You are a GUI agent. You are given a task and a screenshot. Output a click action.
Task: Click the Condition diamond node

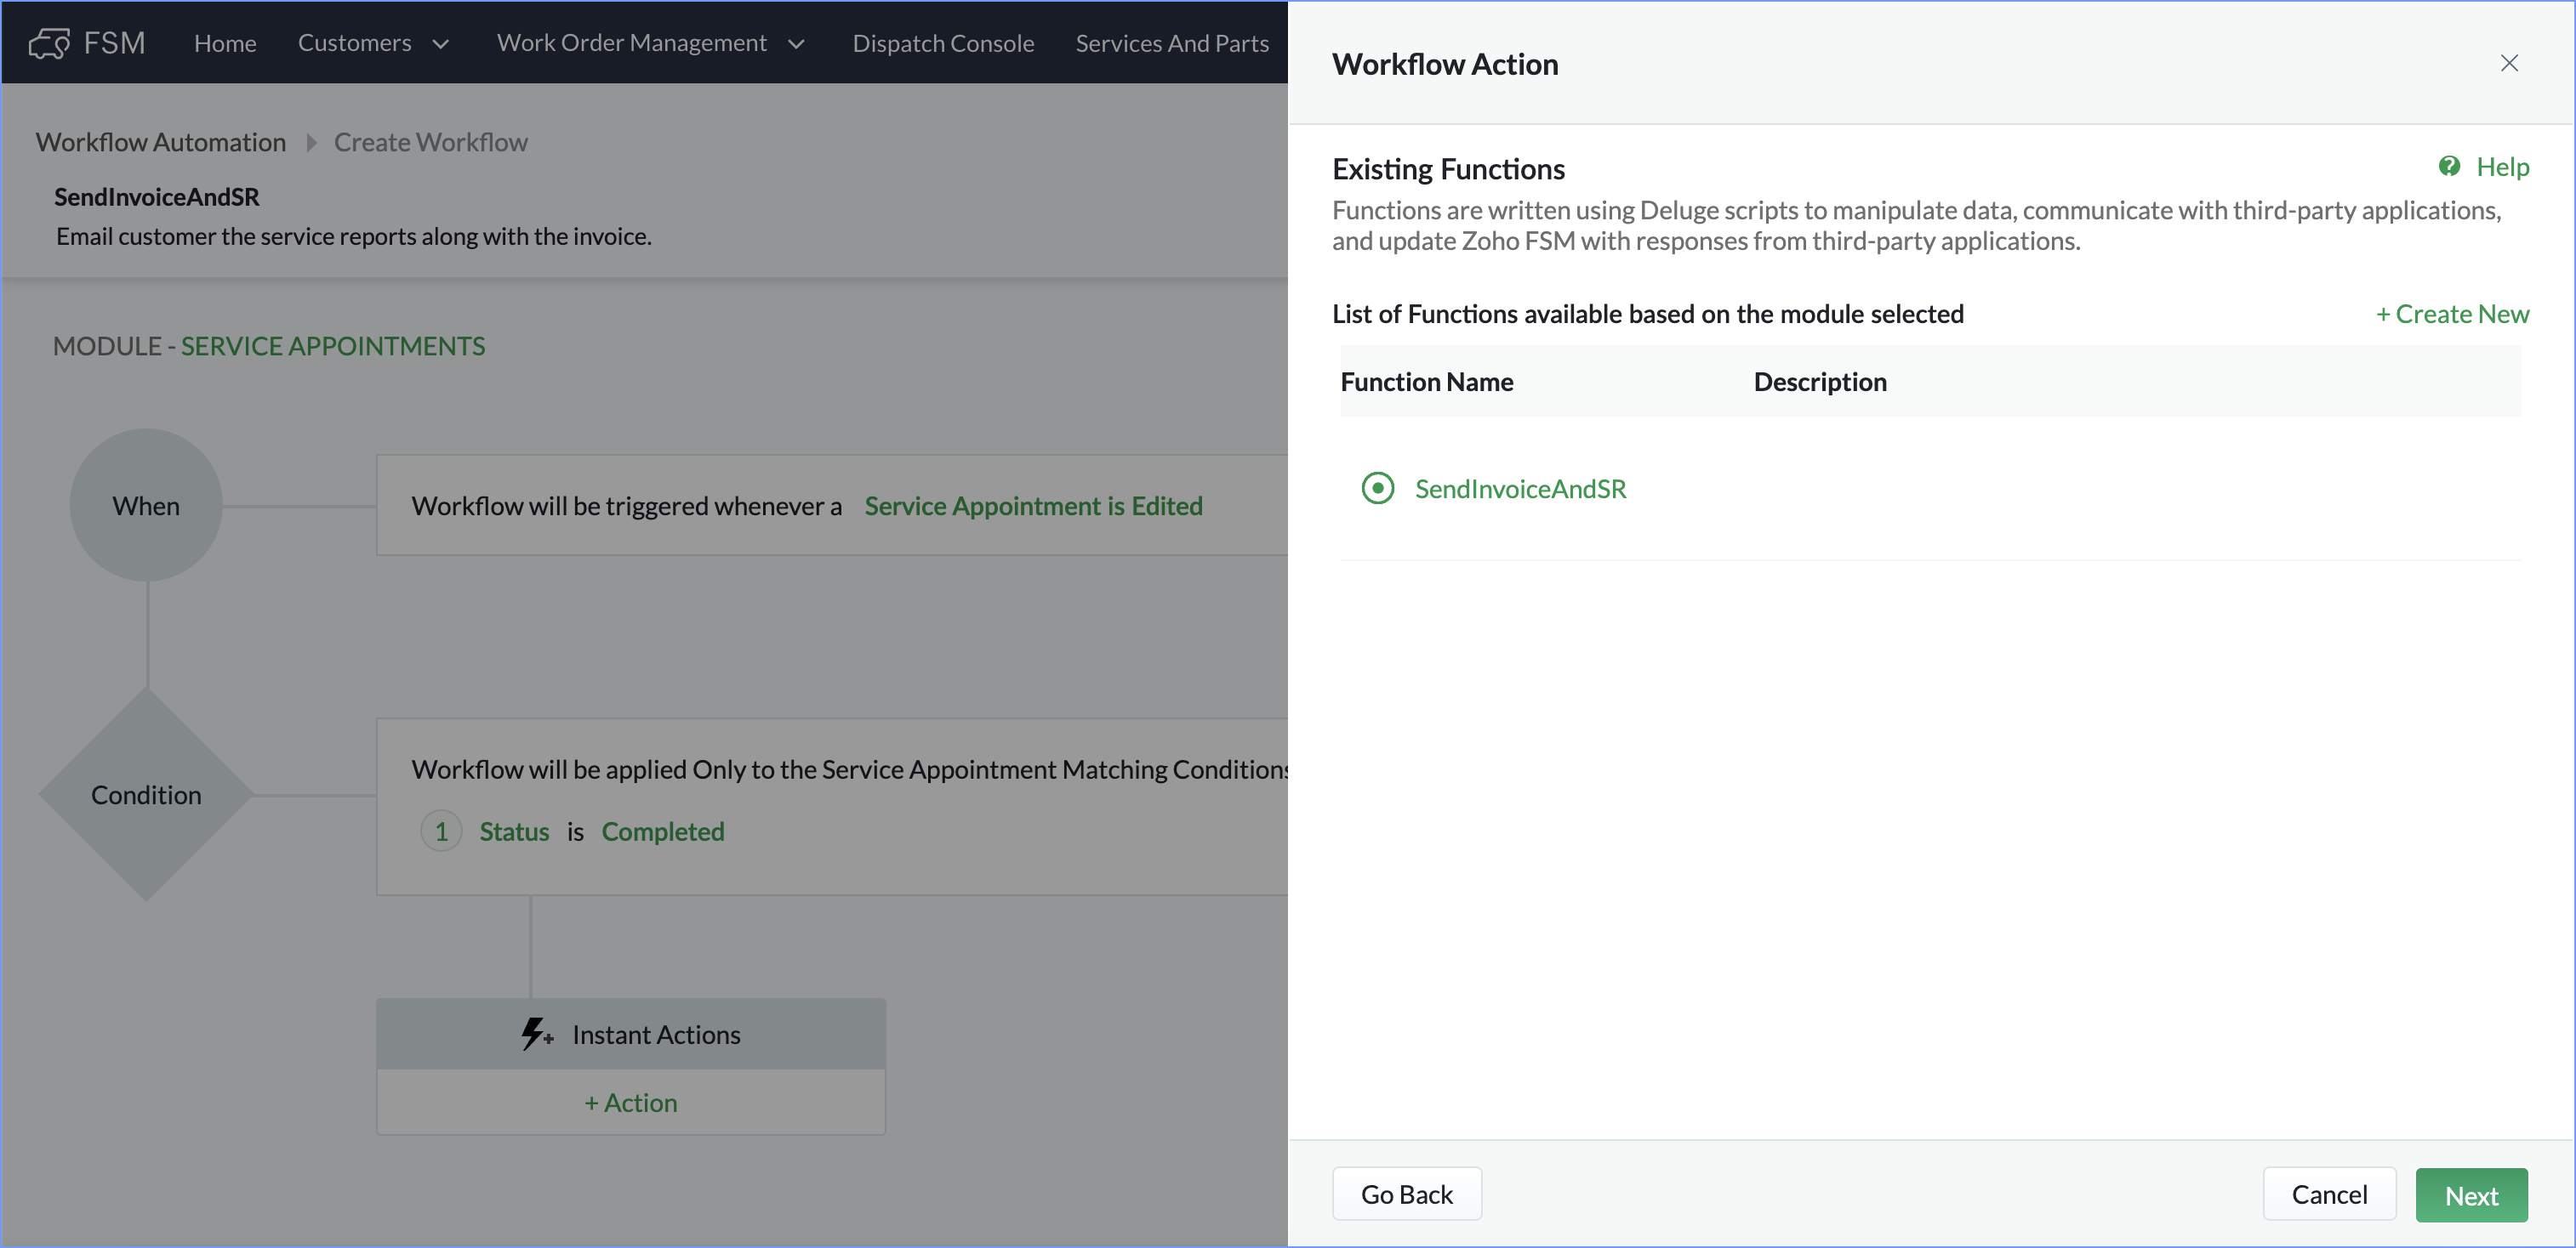tap(146, 796)
